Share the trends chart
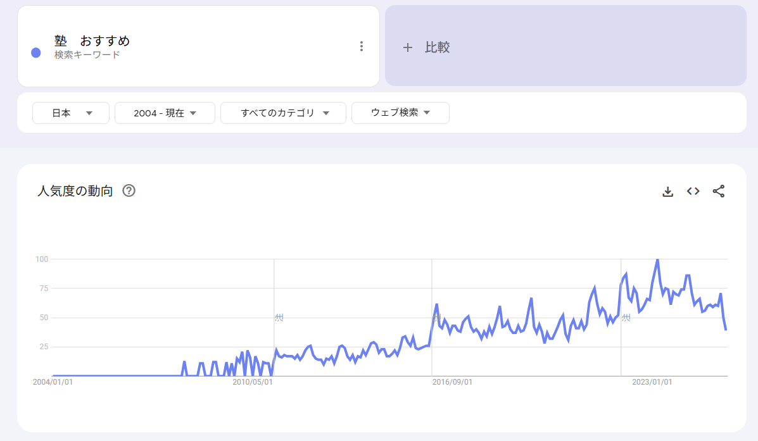Viewport: 758px width, 441px height. pyautogui.click(x=719, y=191)
